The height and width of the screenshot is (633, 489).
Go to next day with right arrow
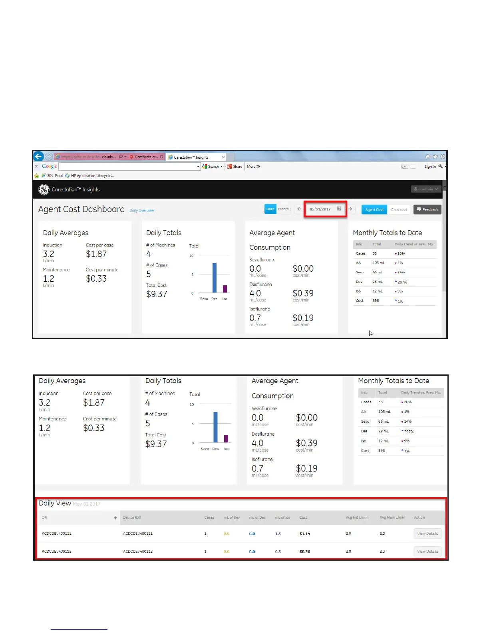pos(350,209)
